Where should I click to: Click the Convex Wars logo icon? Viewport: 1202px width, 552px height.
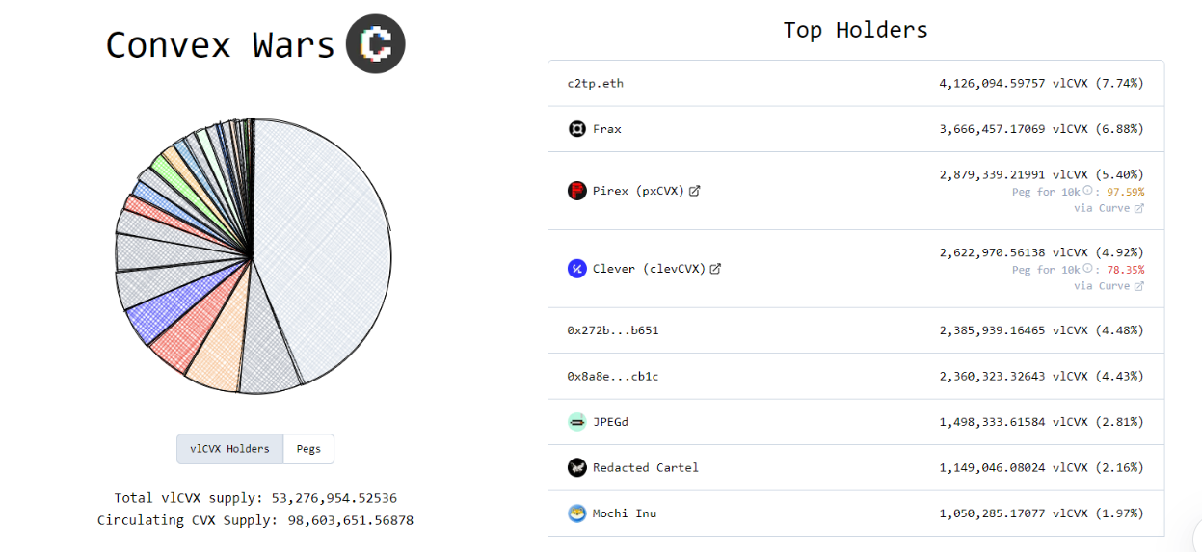pos(376,44)
